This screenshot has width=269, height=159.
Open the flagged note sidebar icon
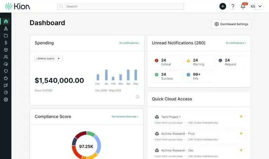pyautogui.click(x=6, y=85)
